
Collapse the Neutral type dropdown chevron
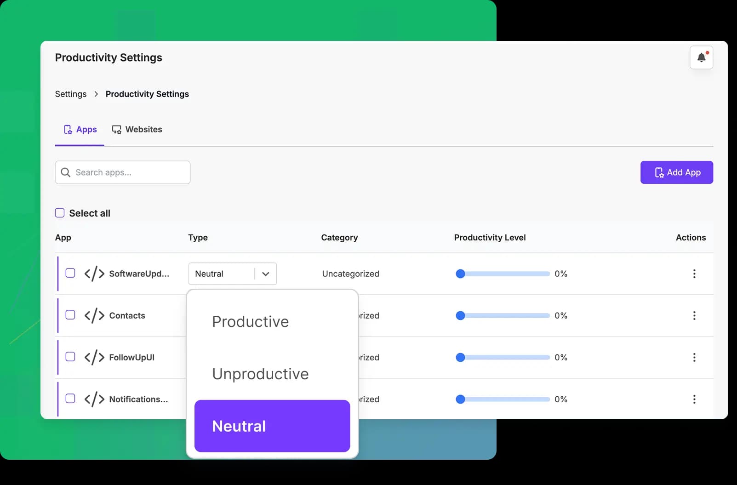coord(266,274)
